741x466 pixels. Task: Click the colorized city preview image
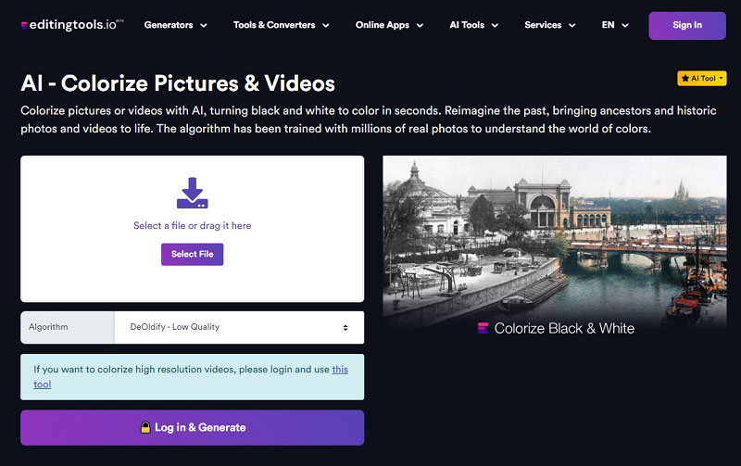point(555,242)
